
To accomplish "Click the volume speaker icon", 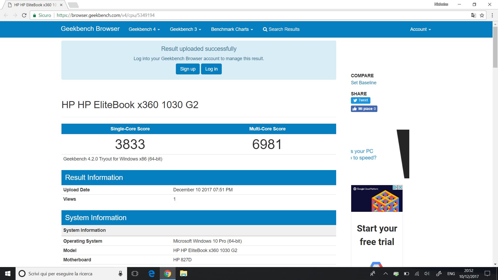I will (x=427, y=274).
